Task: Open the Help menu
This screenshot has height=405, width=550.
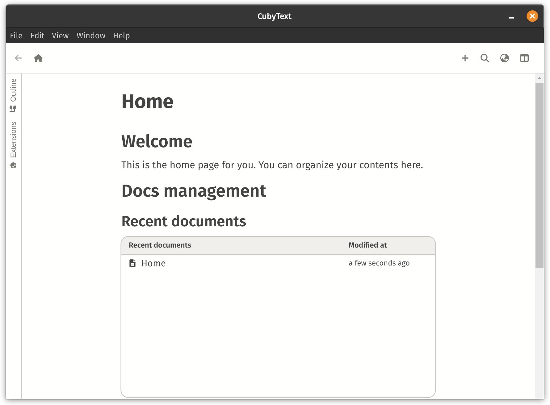Action: 121,35
